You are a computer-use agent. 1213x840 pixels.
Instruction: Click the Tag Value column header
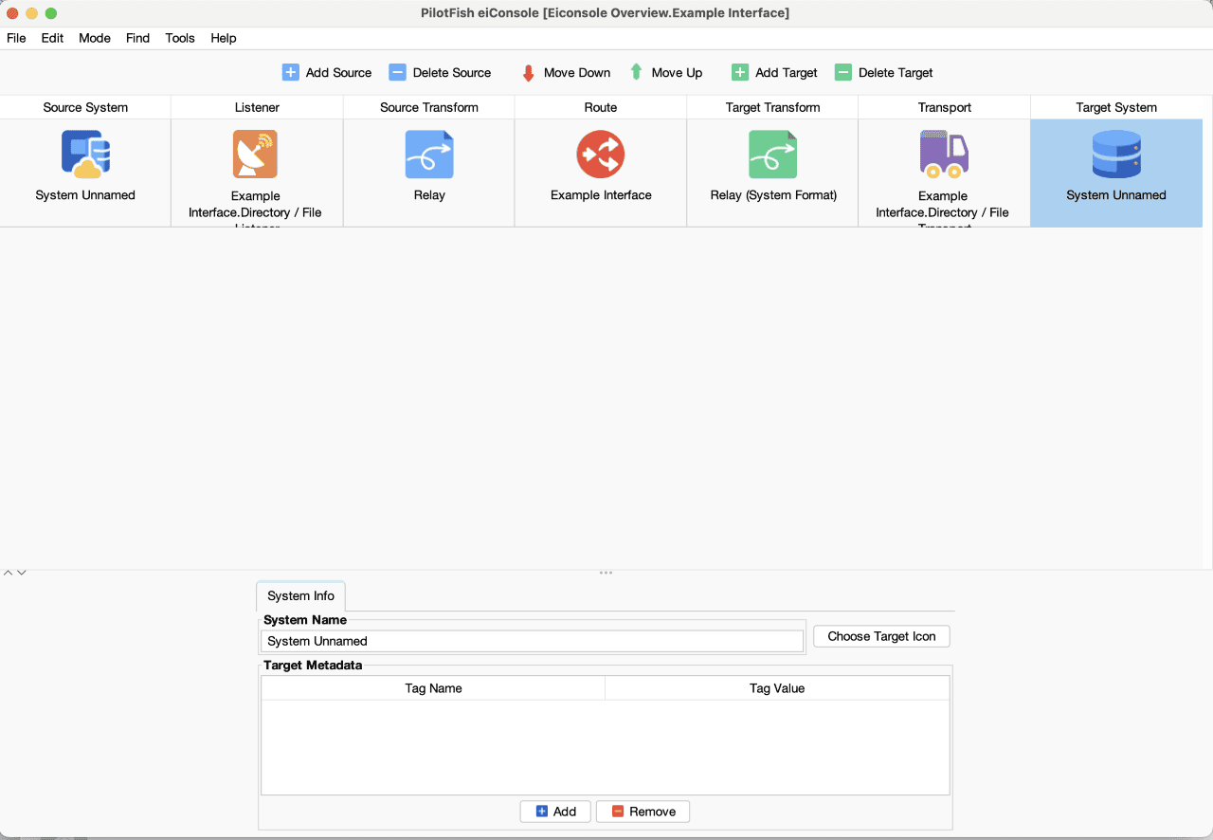pyautogui.click(x=777, y=688)
